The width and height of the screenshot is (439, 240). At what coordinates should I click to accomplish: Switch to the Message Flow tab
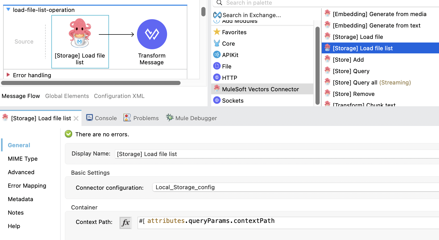[x=21, y=96]
